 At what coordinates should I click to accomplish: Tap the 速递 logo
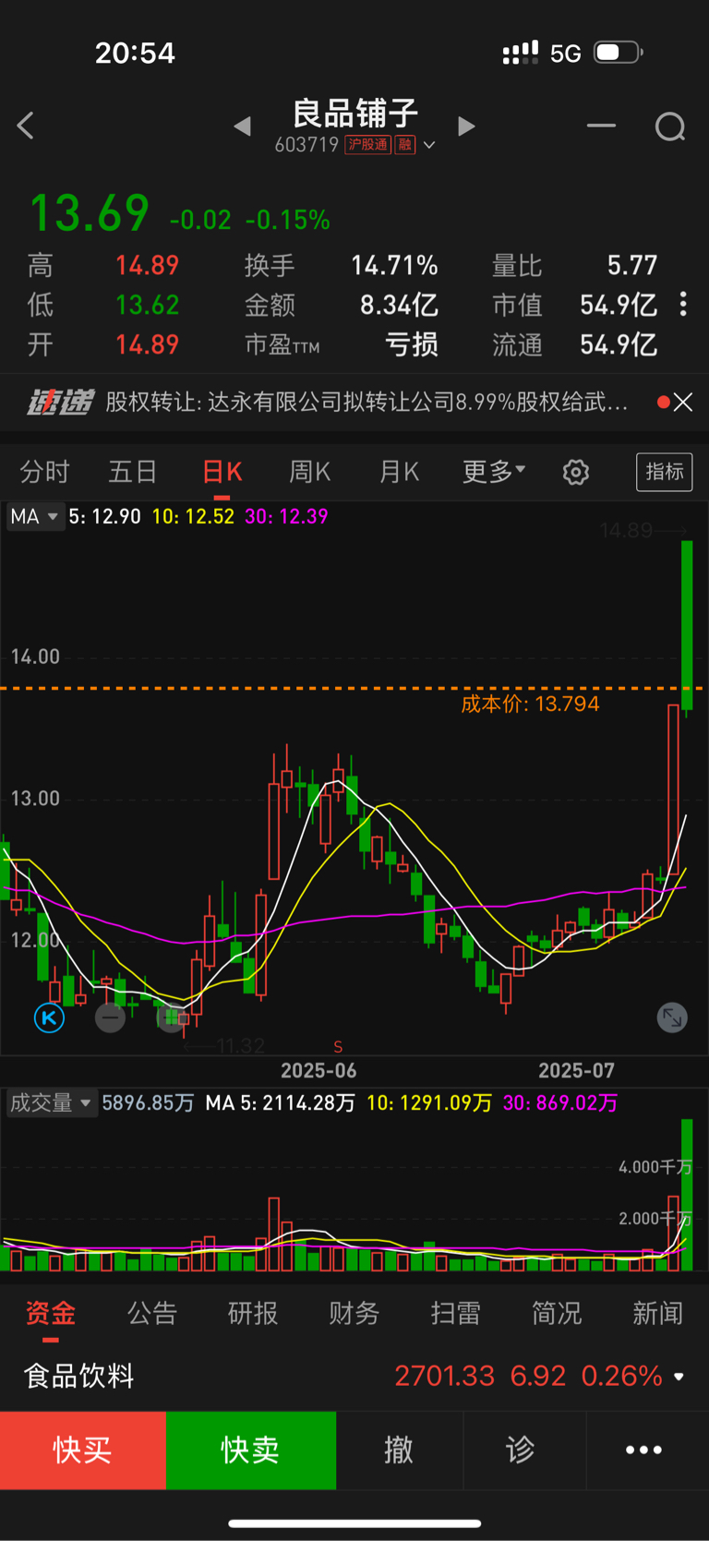[x=59, y=402]
